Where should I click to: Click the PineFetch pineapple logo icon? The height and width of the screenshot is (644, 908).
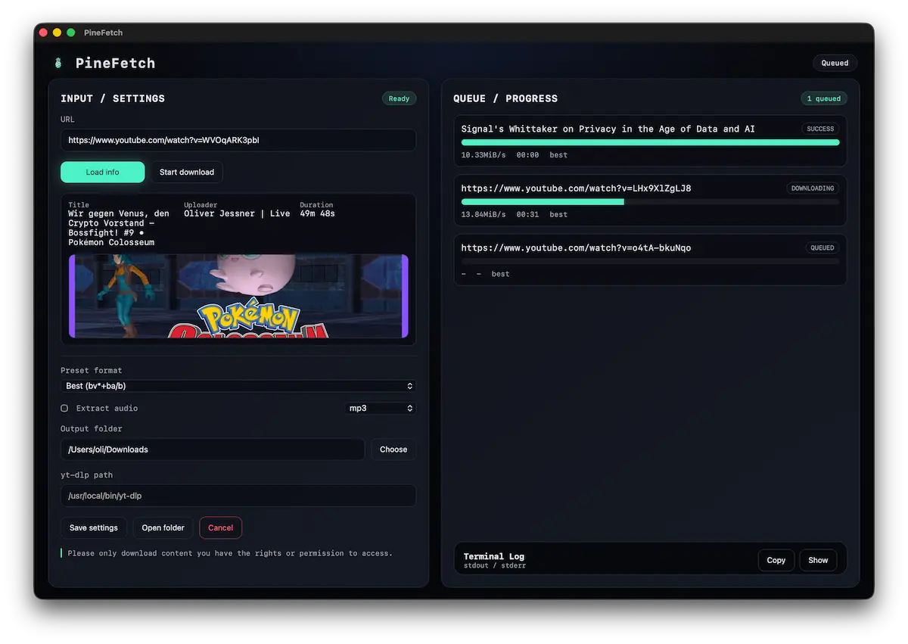(58, 62)
